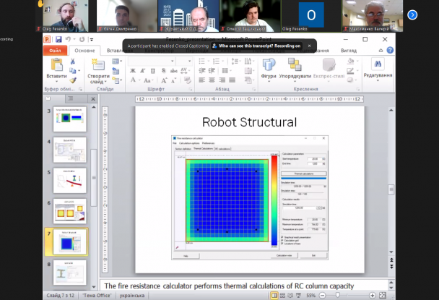Select slide 6 thumbnail in slide panel
The width and height of the screenshot is (439, 300).
coord(69,210)
